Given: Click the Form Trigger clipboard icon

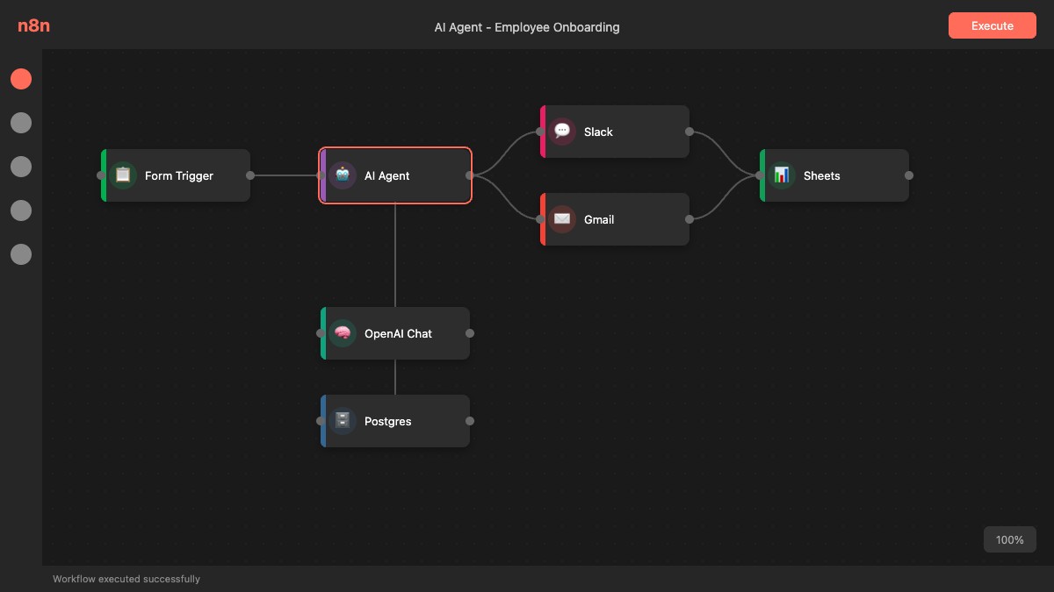Looking at the screenshot, I should click(123, 175).
